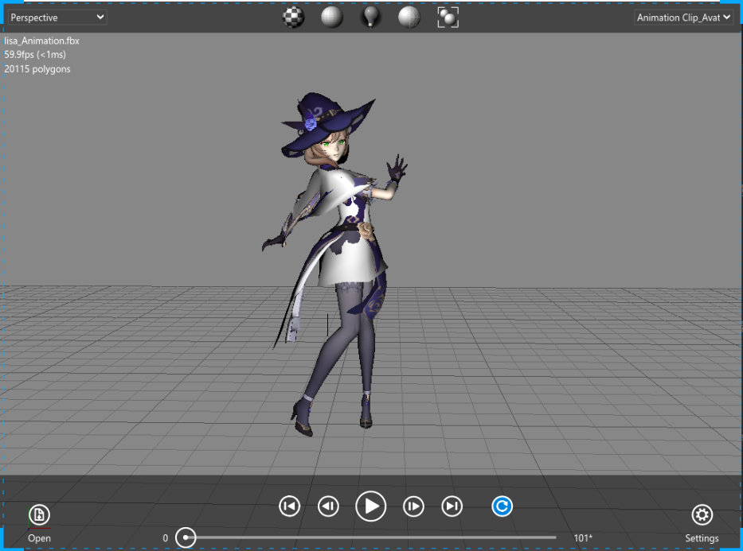Step forward one animation frame
The height and width of the screenshot is (551, 743).
point(413,506)
